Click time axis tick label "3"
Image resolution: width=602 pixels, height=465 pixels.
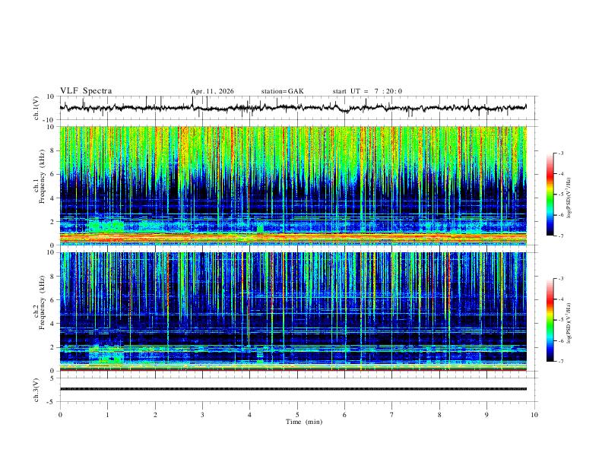(x=202, y=415)
